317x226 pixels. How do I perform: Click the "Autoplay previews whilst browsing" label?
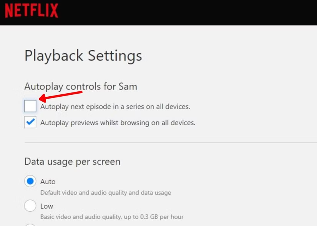point(118,123)
